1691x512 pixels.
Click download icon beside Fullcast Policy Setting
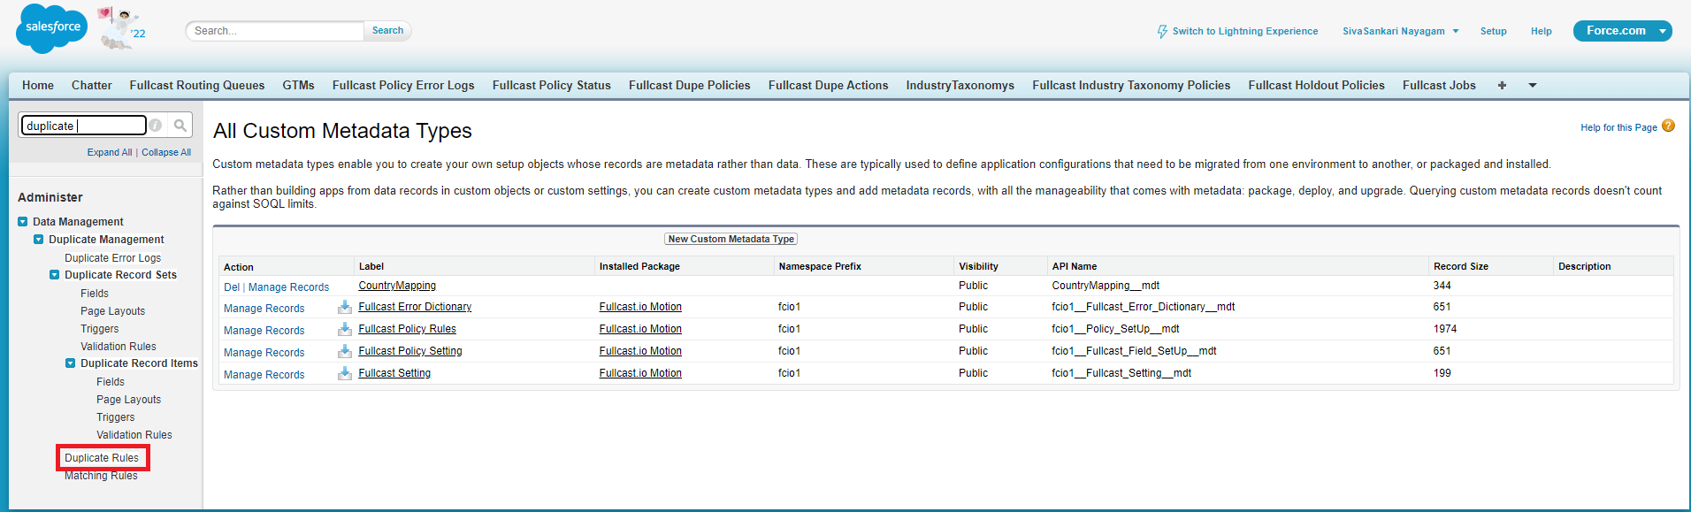[x=345, y=351]
